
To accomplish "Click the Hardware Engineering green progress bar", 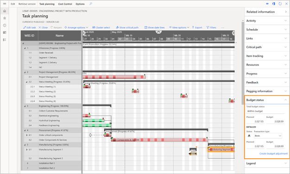I will click(x=97, y=125).
